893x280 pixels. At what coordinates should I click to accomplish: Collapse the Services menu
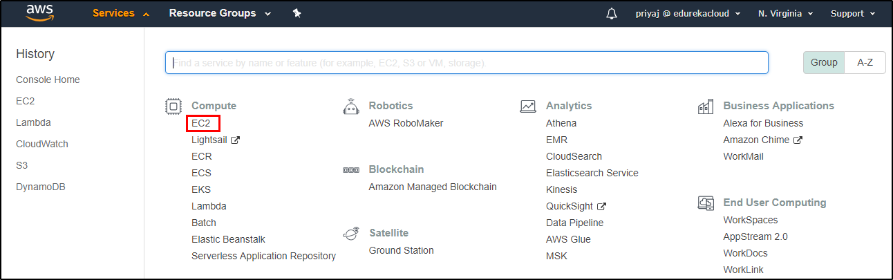point(121,13)
